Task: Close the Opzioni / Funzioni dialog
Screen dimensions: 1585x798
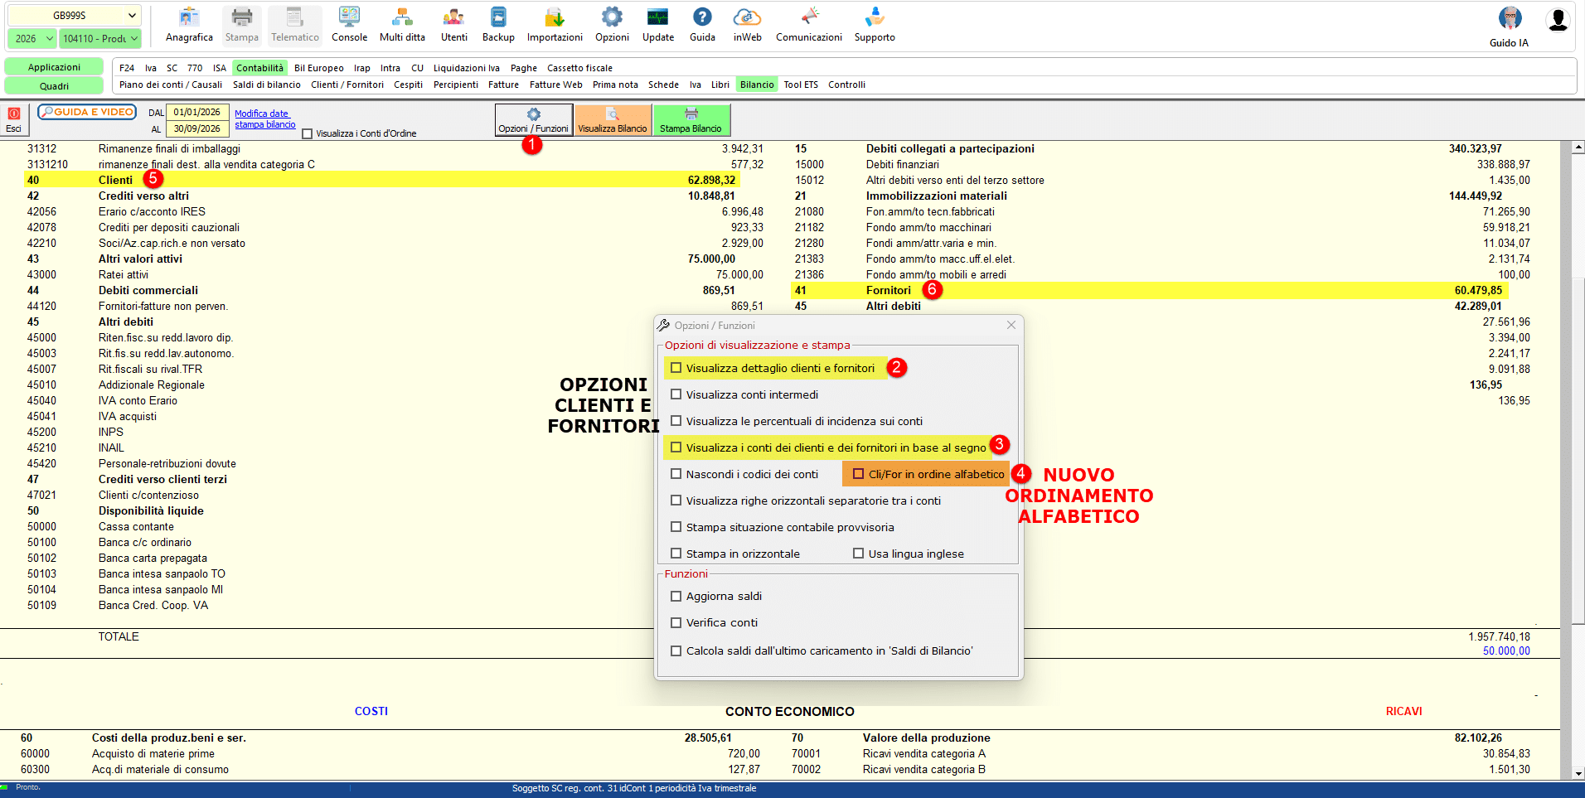Action: pyautogui.click(x=1011, y=325)
